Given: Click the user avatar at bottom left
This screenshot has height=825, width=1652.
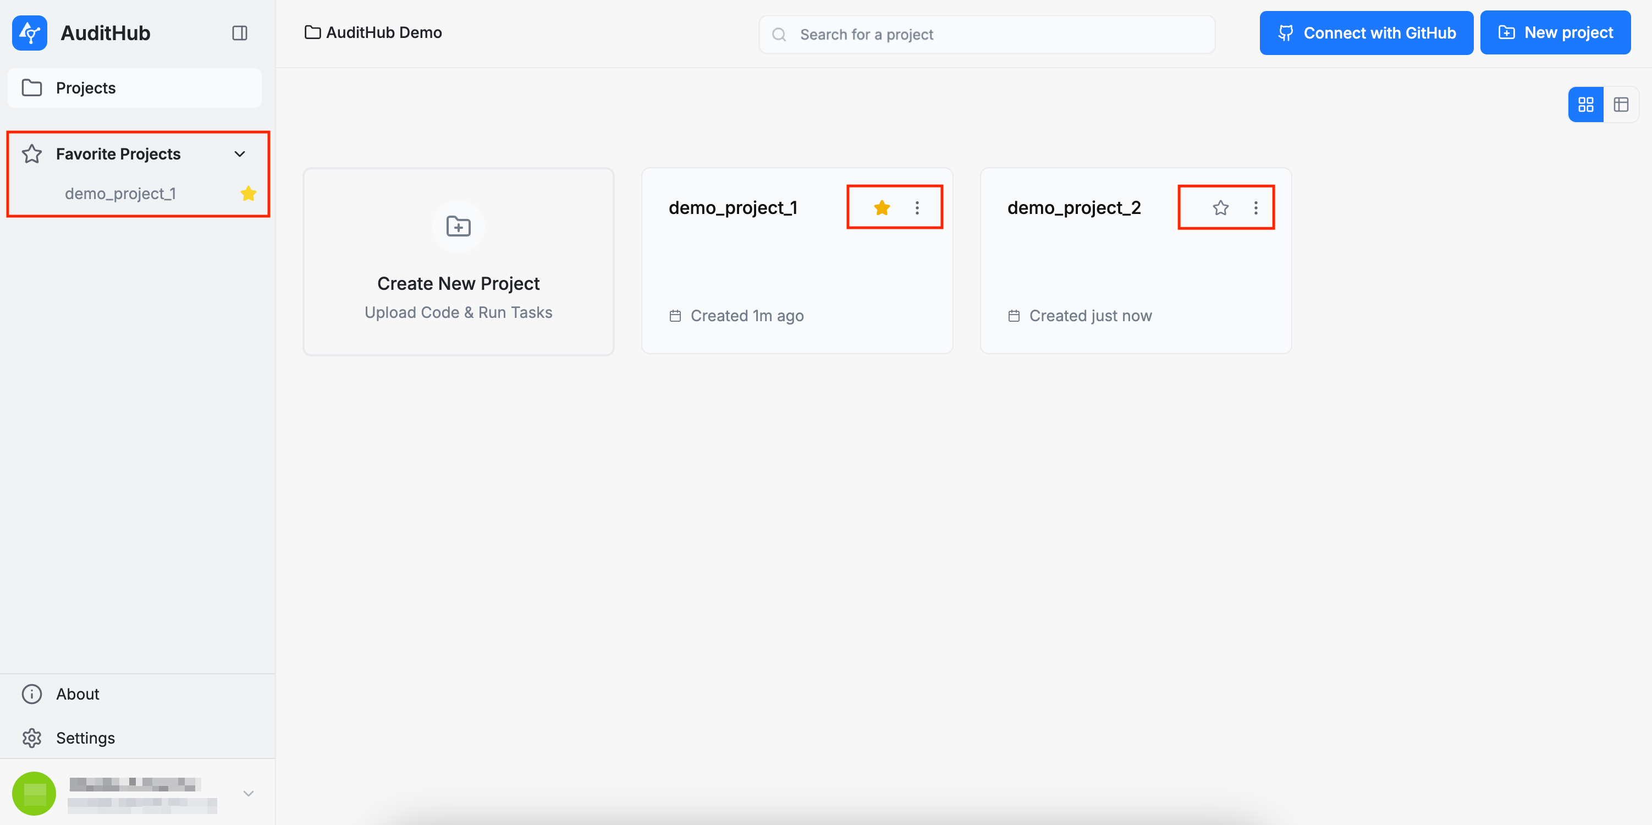Looking at the screenshot, I should (x=34, y=793).
